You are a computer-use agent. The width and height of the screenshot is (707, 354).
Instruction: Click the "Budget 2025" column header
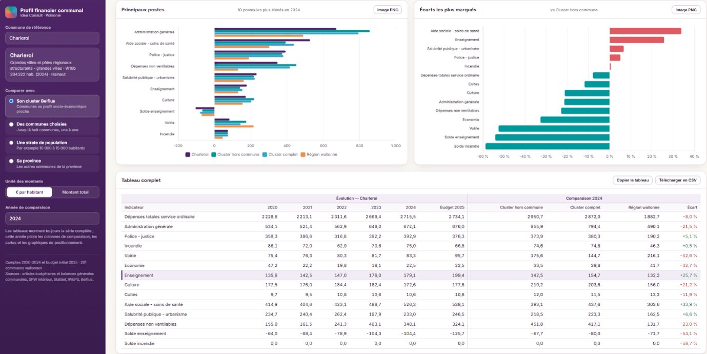[x=452, y=208]
